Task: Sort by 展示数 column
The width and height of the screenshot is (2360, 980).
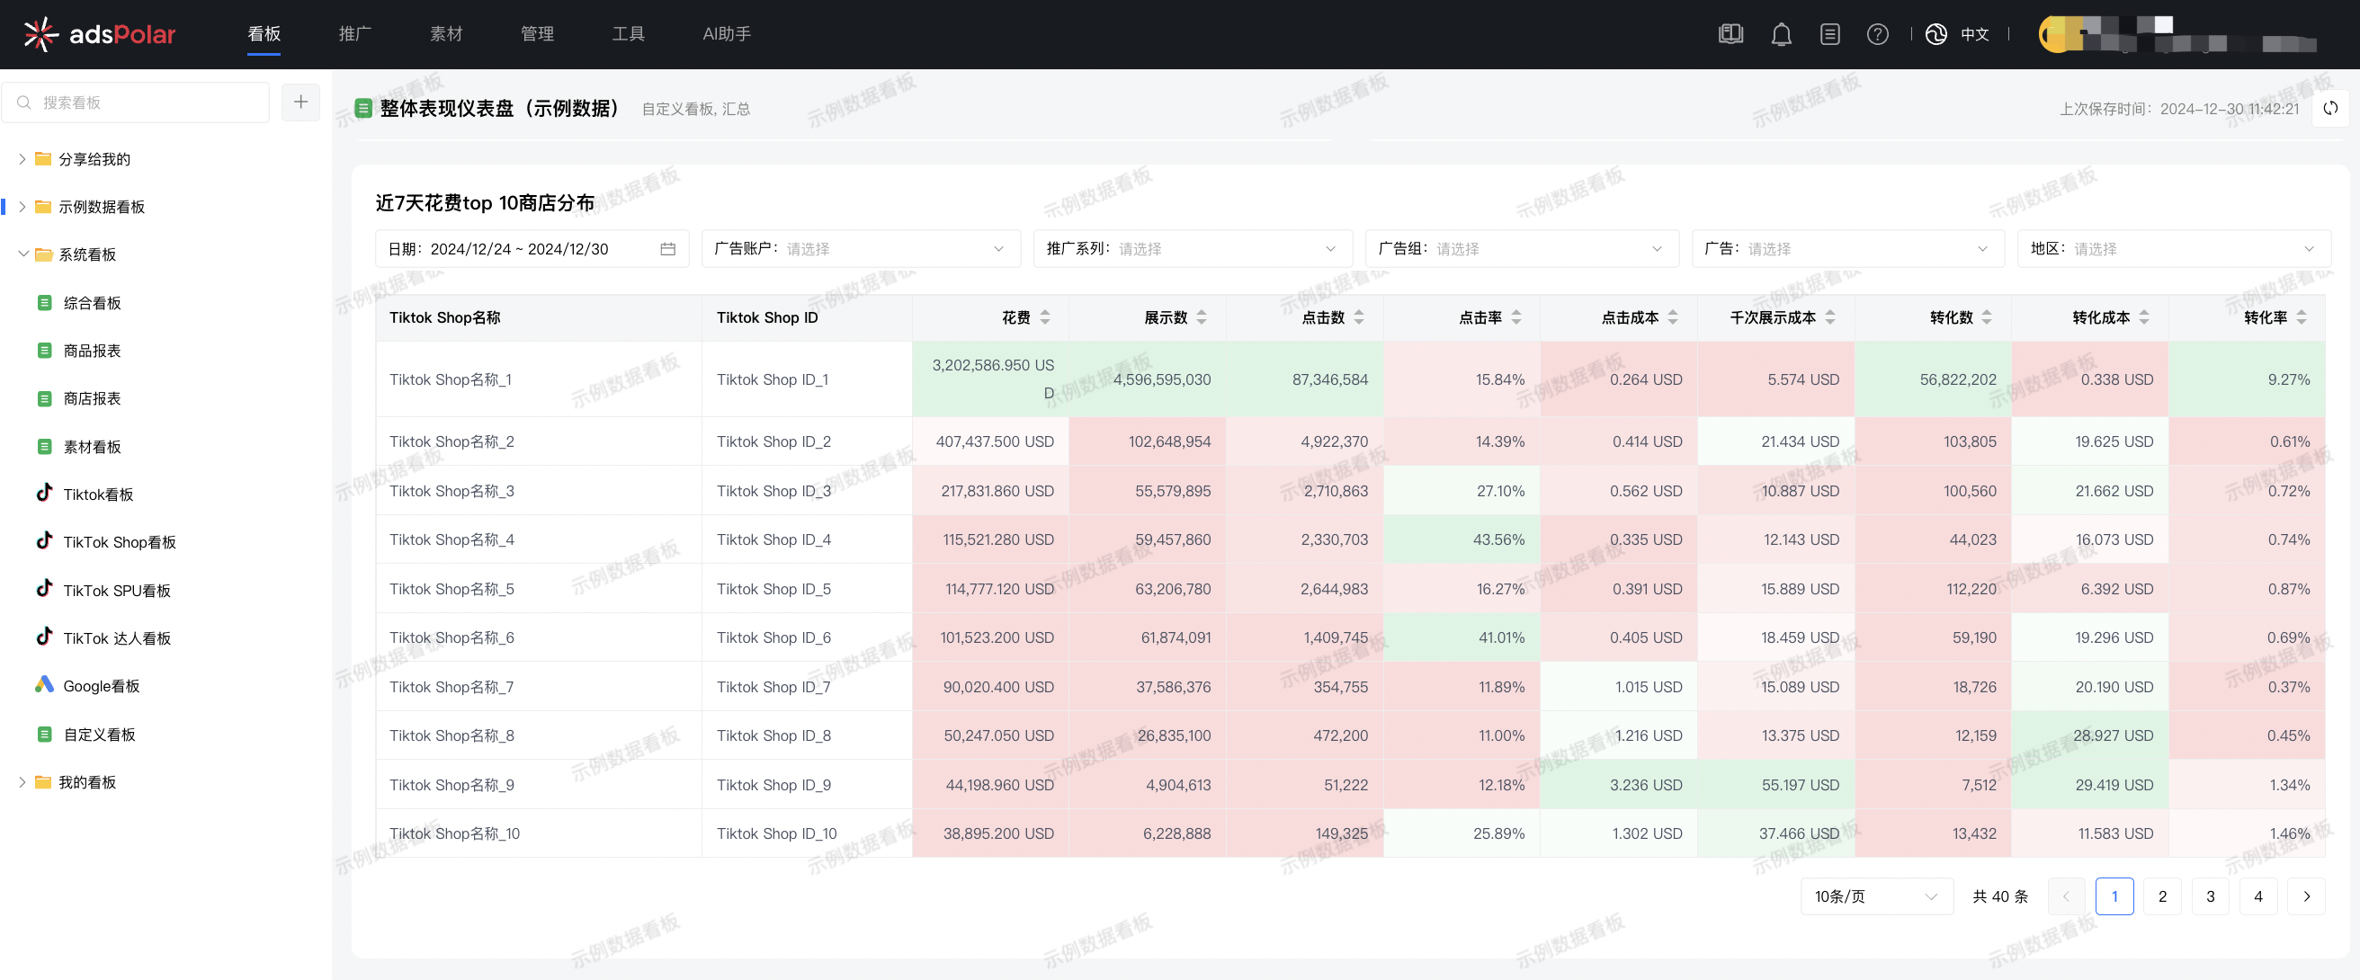Action: [1202, 317]
